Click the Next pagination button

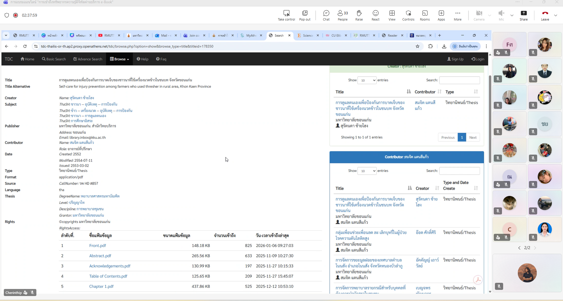[473, 137]
